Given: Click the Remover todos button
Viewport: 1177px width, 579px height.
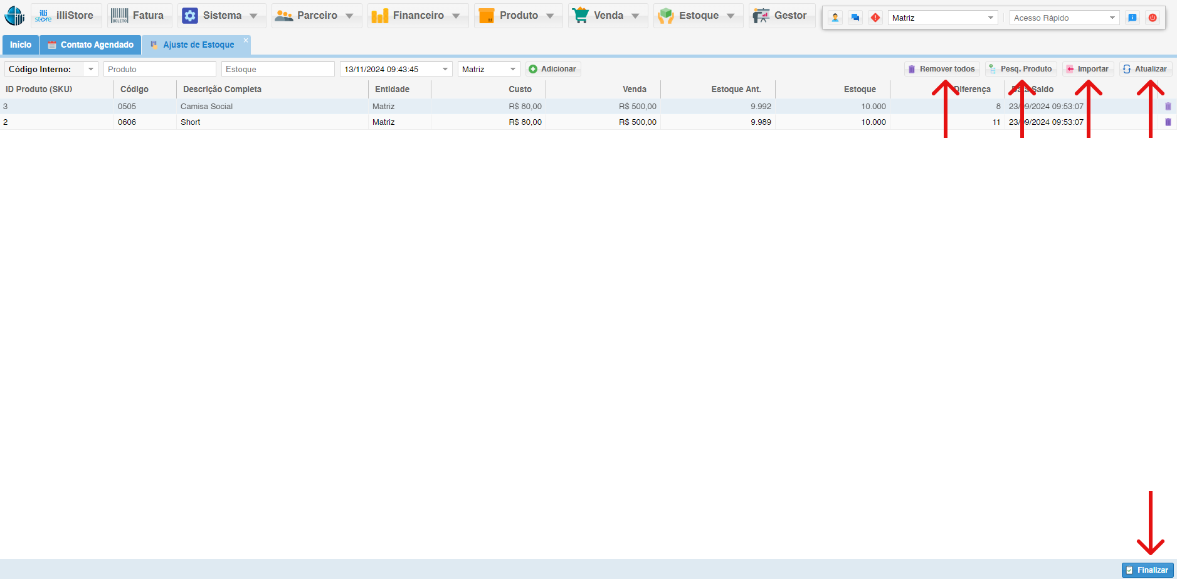Looking at the screenshot, I should coord(941,69).
